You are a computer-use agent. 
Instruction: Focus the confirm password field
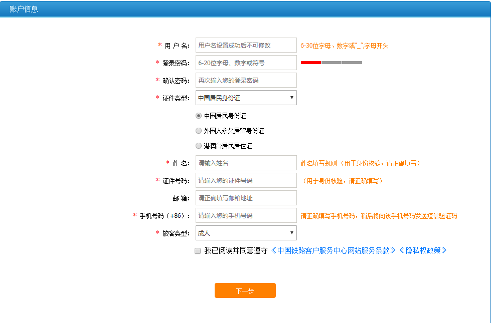tap(246, 80)
